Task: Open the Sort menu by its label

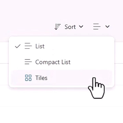Action: pyautogui.click(x=70, y=27)
